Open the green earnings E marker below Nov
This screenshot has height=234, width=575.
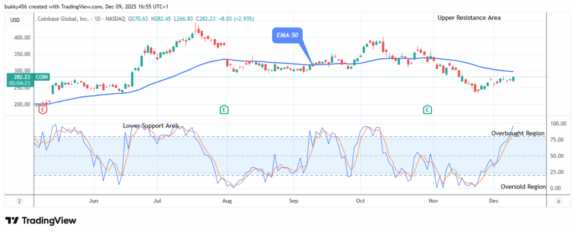pyautogui.click(x=427, y=109)
